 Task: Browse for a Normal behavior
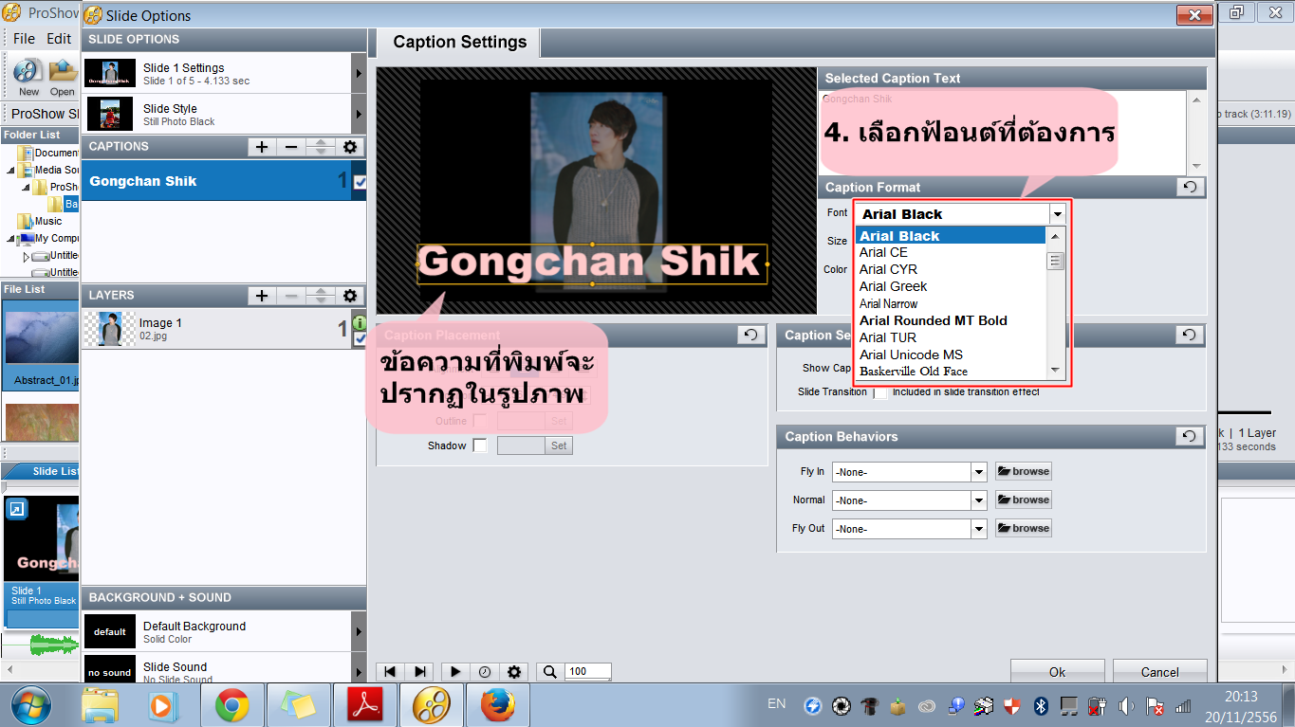pyautogui.click(x=1024, y=500)
